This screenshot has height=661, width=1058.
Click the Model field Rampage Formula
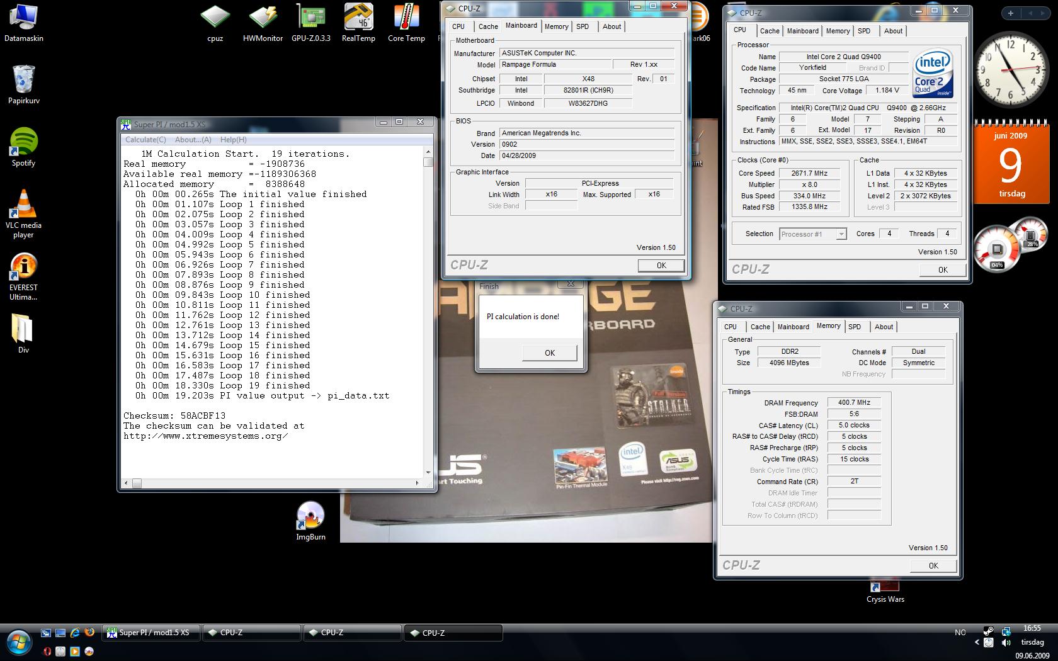pyautogui.click(x=555, y=64)
